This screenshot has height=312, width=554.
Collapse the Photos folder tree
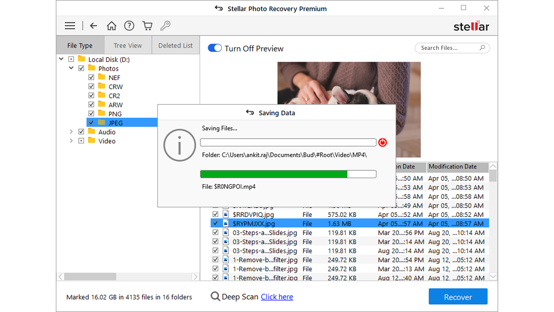click(x=71, y=68)
